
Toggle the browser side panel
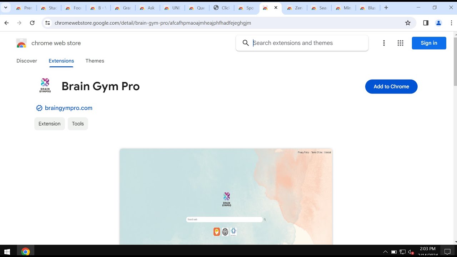[x=426, y=23]
